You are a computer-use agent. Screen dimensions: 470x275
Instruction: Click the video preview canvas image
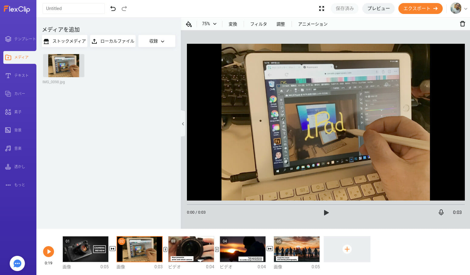326,122
